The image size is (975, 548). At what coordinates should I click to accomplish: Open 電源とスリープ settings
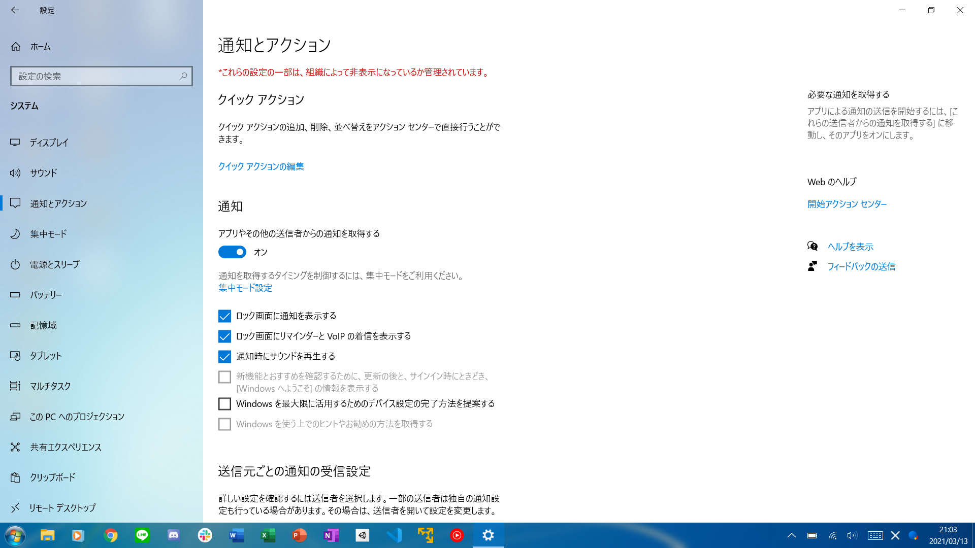pyautogui.click(x=102, y=264)
